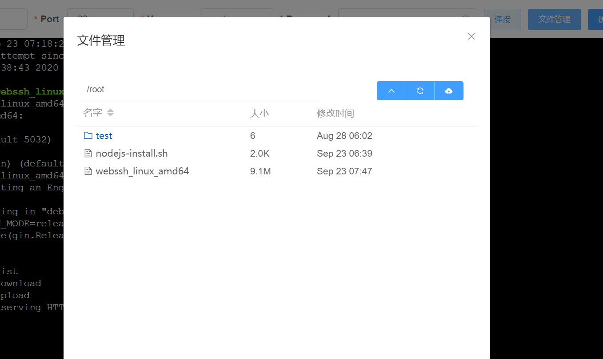Click the 9.1M size cell
This screenshot has width=603, height=359.
click(x=260, y=171)
